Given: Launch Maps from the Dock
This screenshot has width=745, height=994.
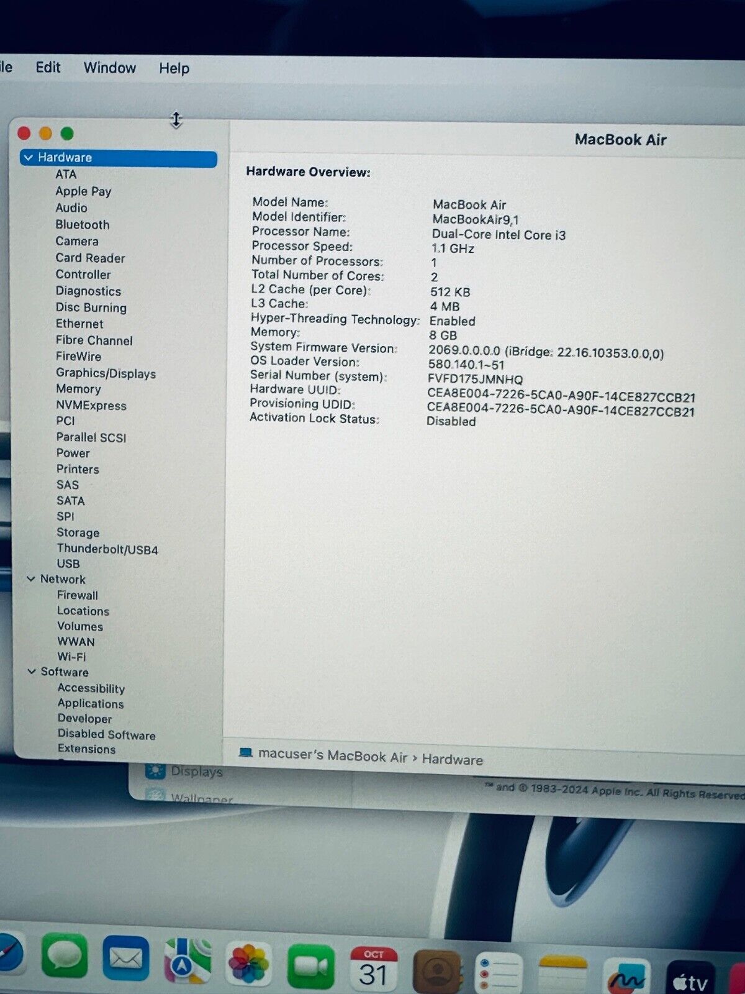Looking at the screenshot, I should click(187, 961).
